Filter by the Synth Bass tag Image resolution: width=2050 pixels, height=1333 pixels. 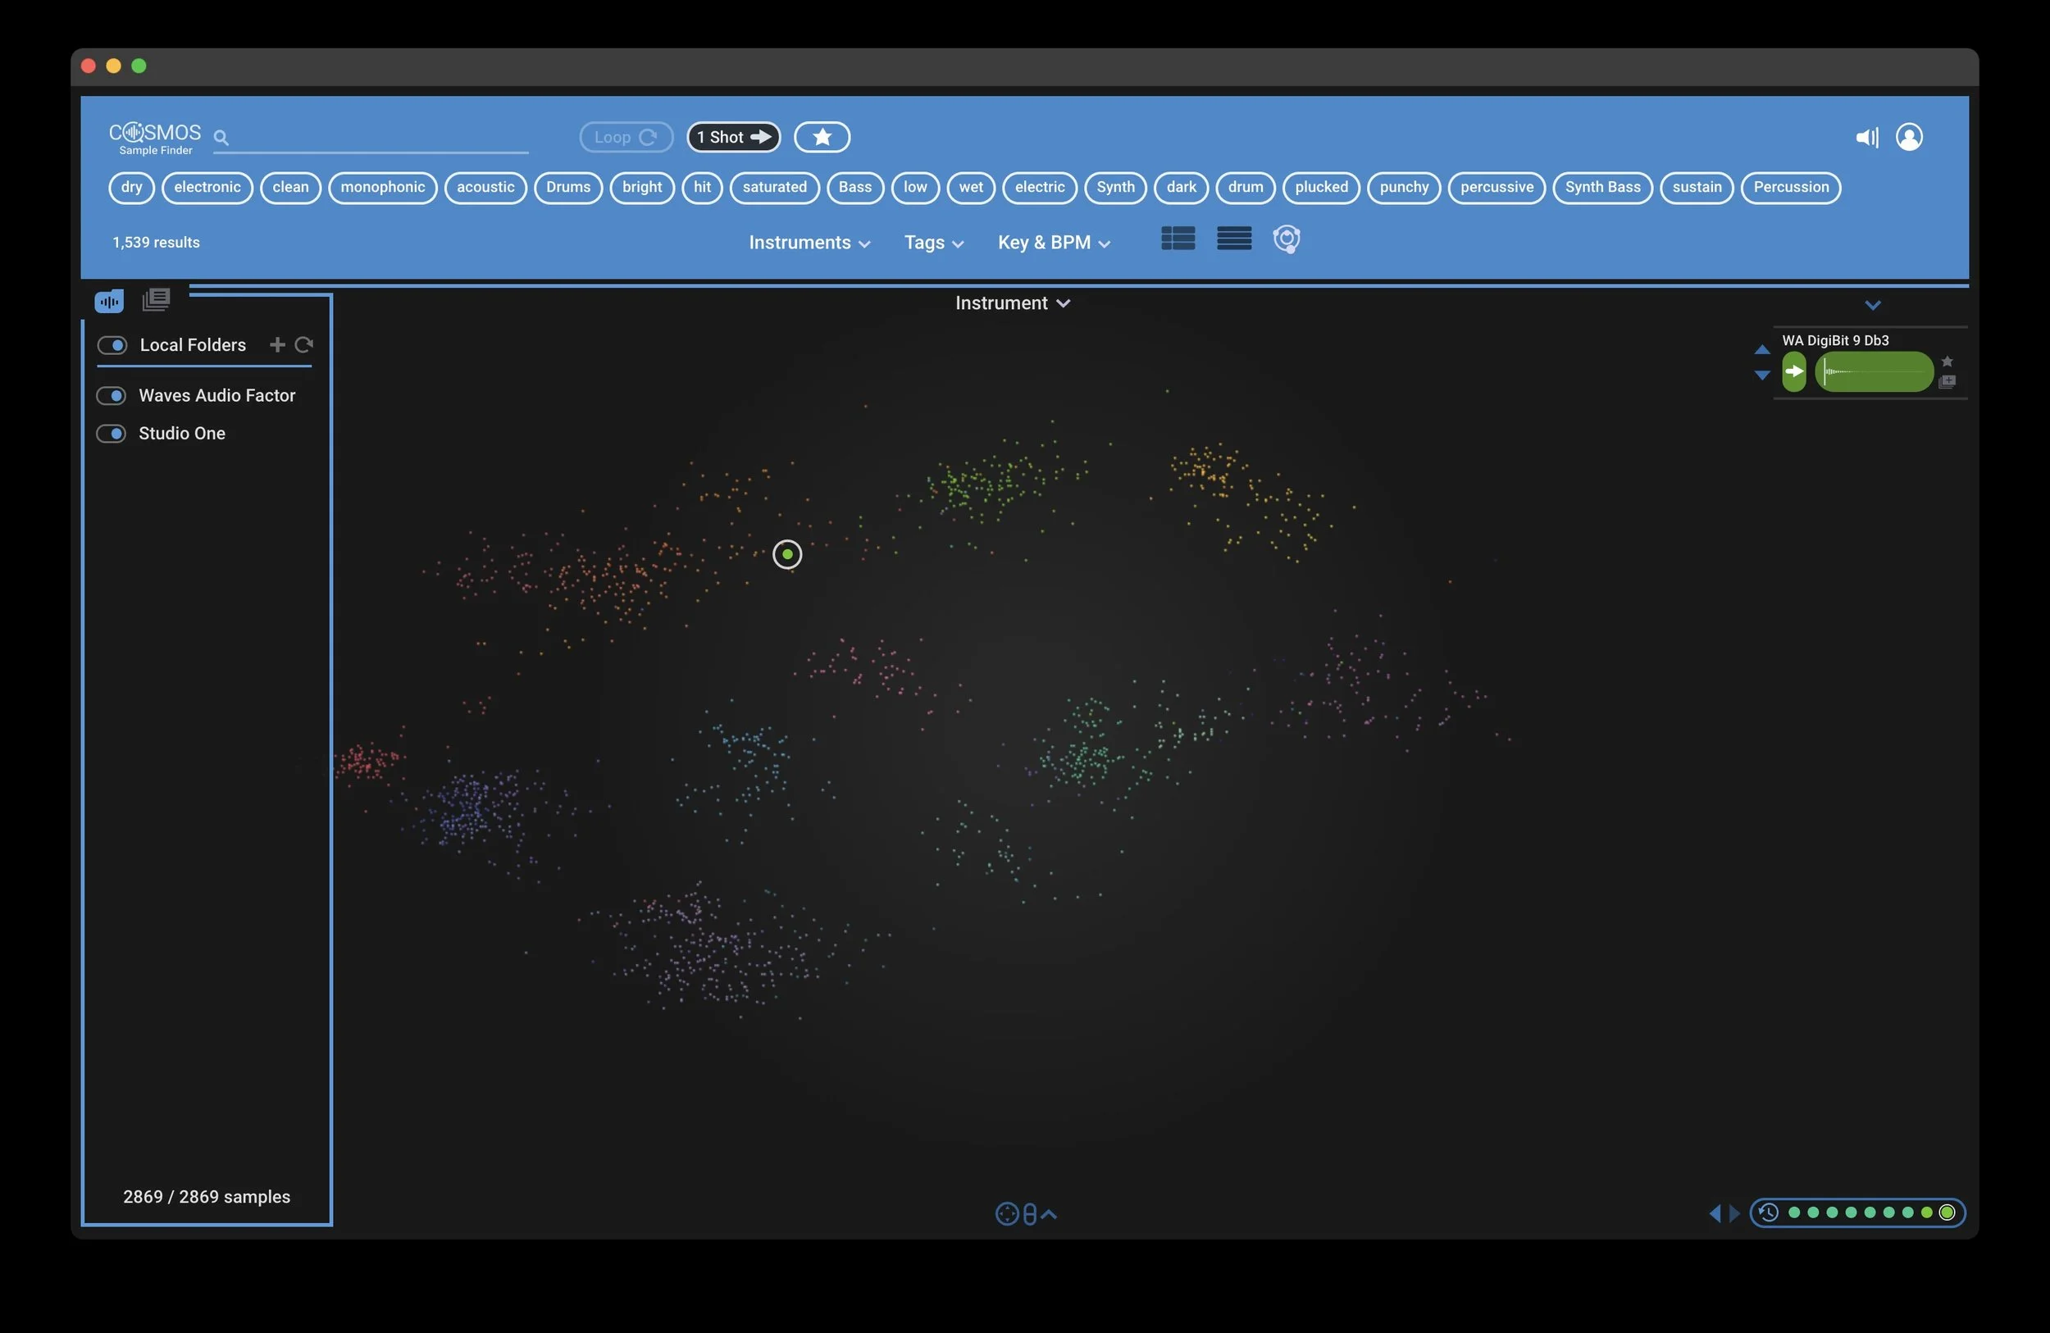[x=1601, y=188]
